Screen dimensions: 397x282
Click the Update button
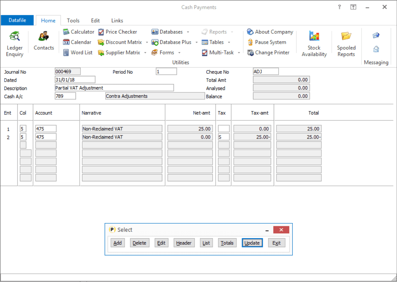click(252, 243)
